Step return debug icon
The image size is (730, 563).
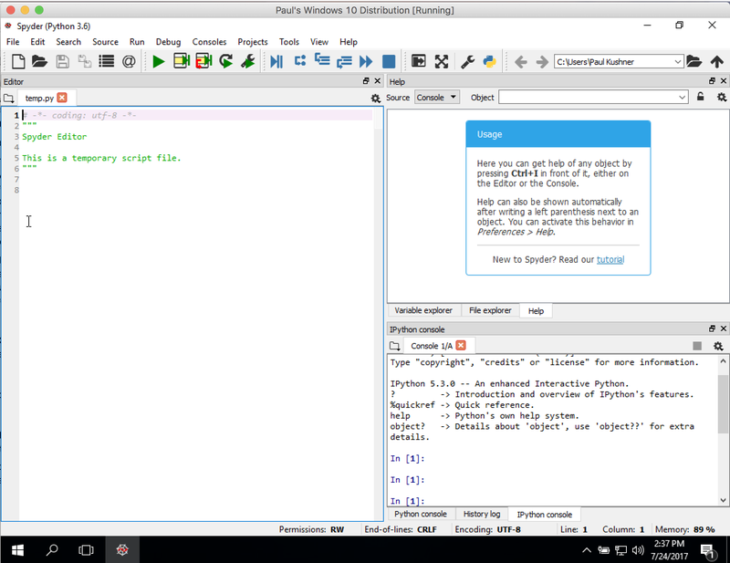pos(344,61)
